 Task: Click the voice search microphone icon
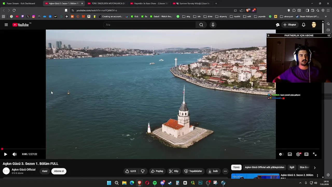click(213, 25)
